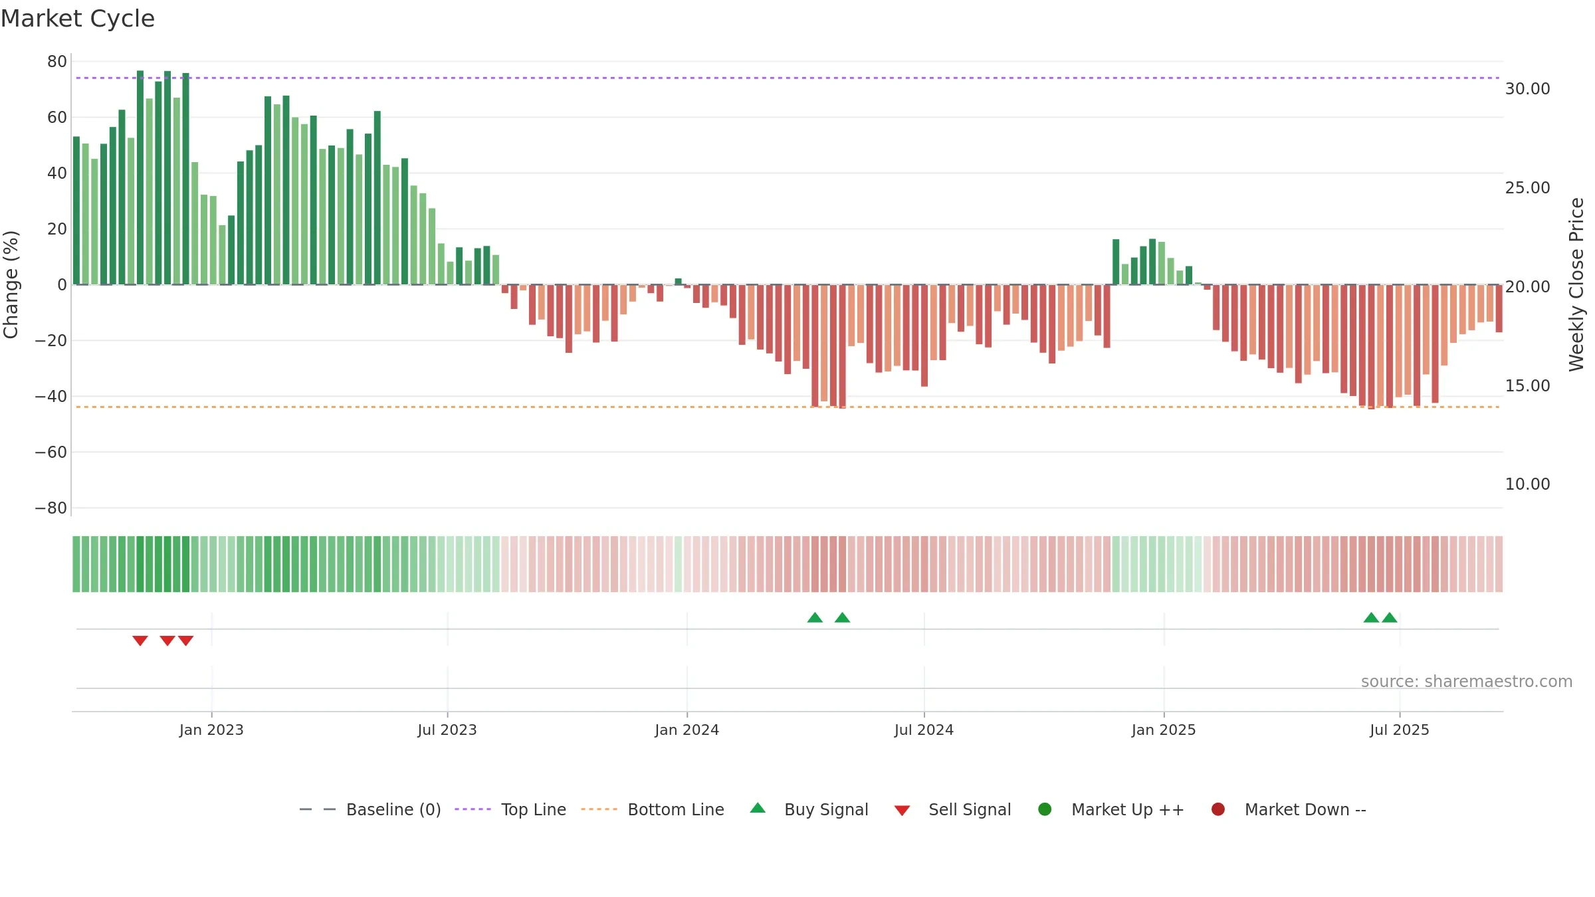The height and width of the screenshot is (897, 1595).
Task: Select the second buy signal marker in spring 2024
Action: point(842,617)
